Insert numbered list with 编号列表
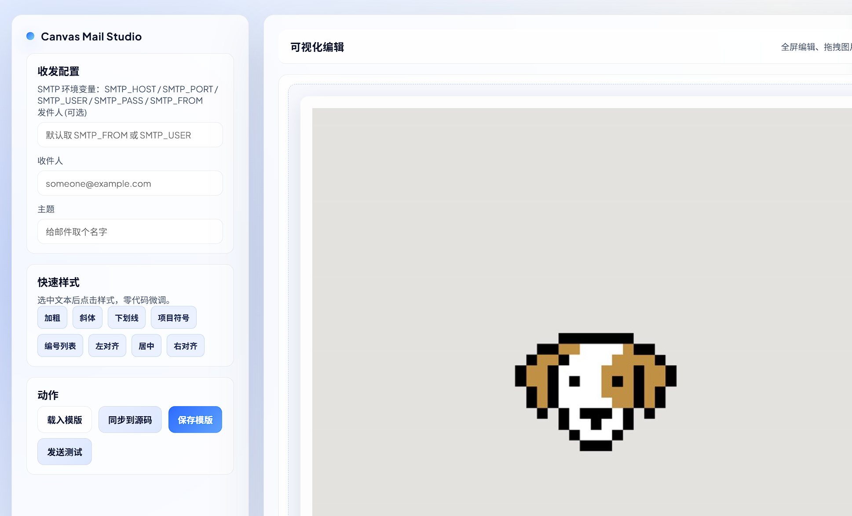The image size is (852, 516). (60, 346)
